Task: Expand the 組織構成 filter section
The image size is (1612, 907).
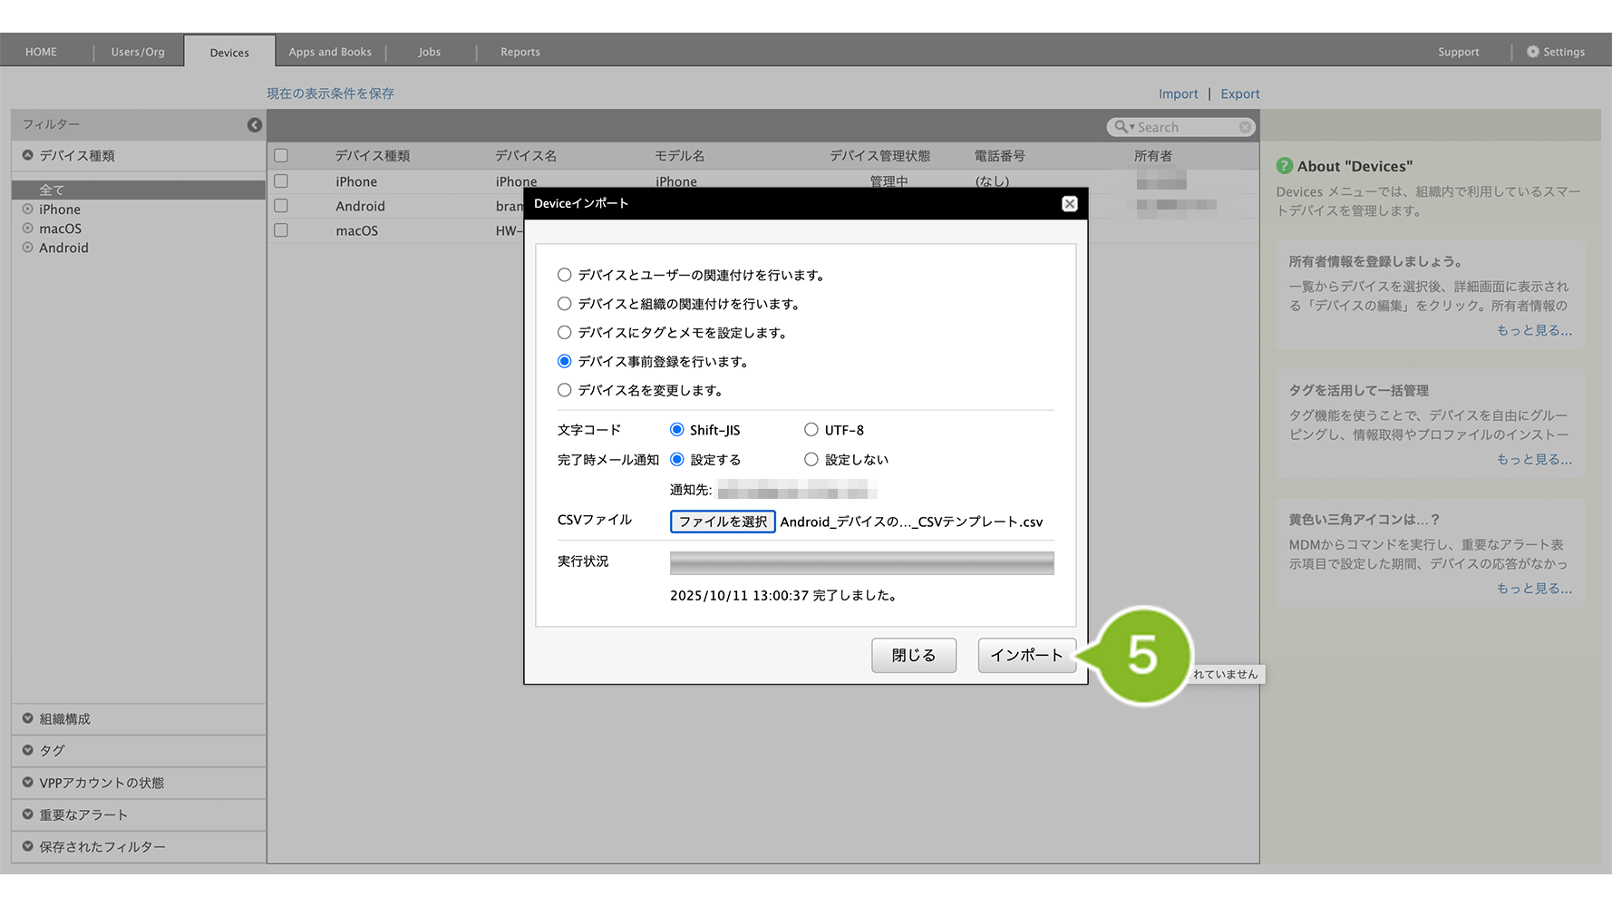Action: (64, 719)
